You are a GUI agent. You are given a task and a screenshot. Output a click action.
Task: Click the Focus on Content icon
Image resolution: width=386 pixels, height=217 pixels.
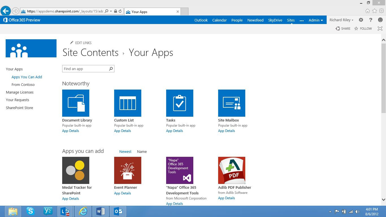[x=380, y=29]
